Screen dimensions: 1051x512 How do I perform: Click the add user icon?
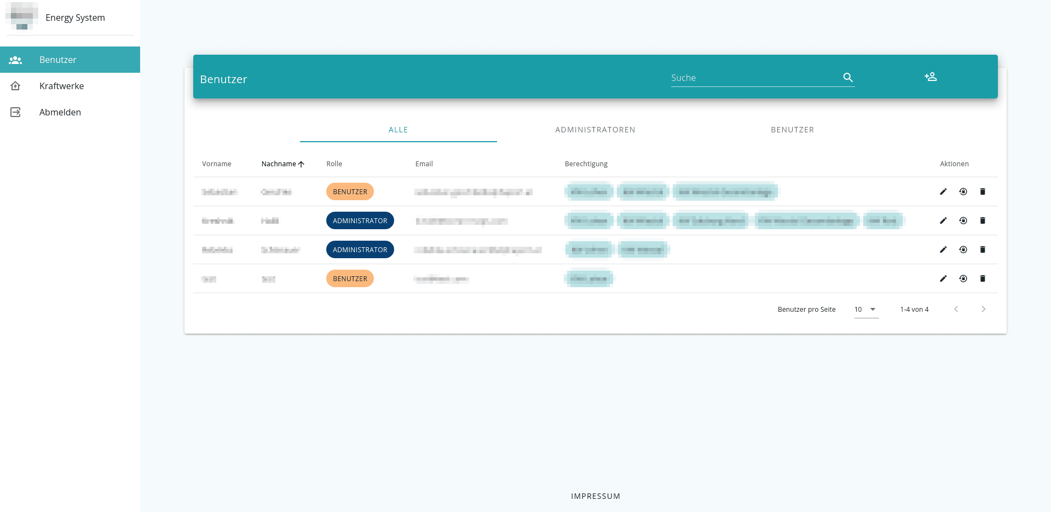click(930, 77)
